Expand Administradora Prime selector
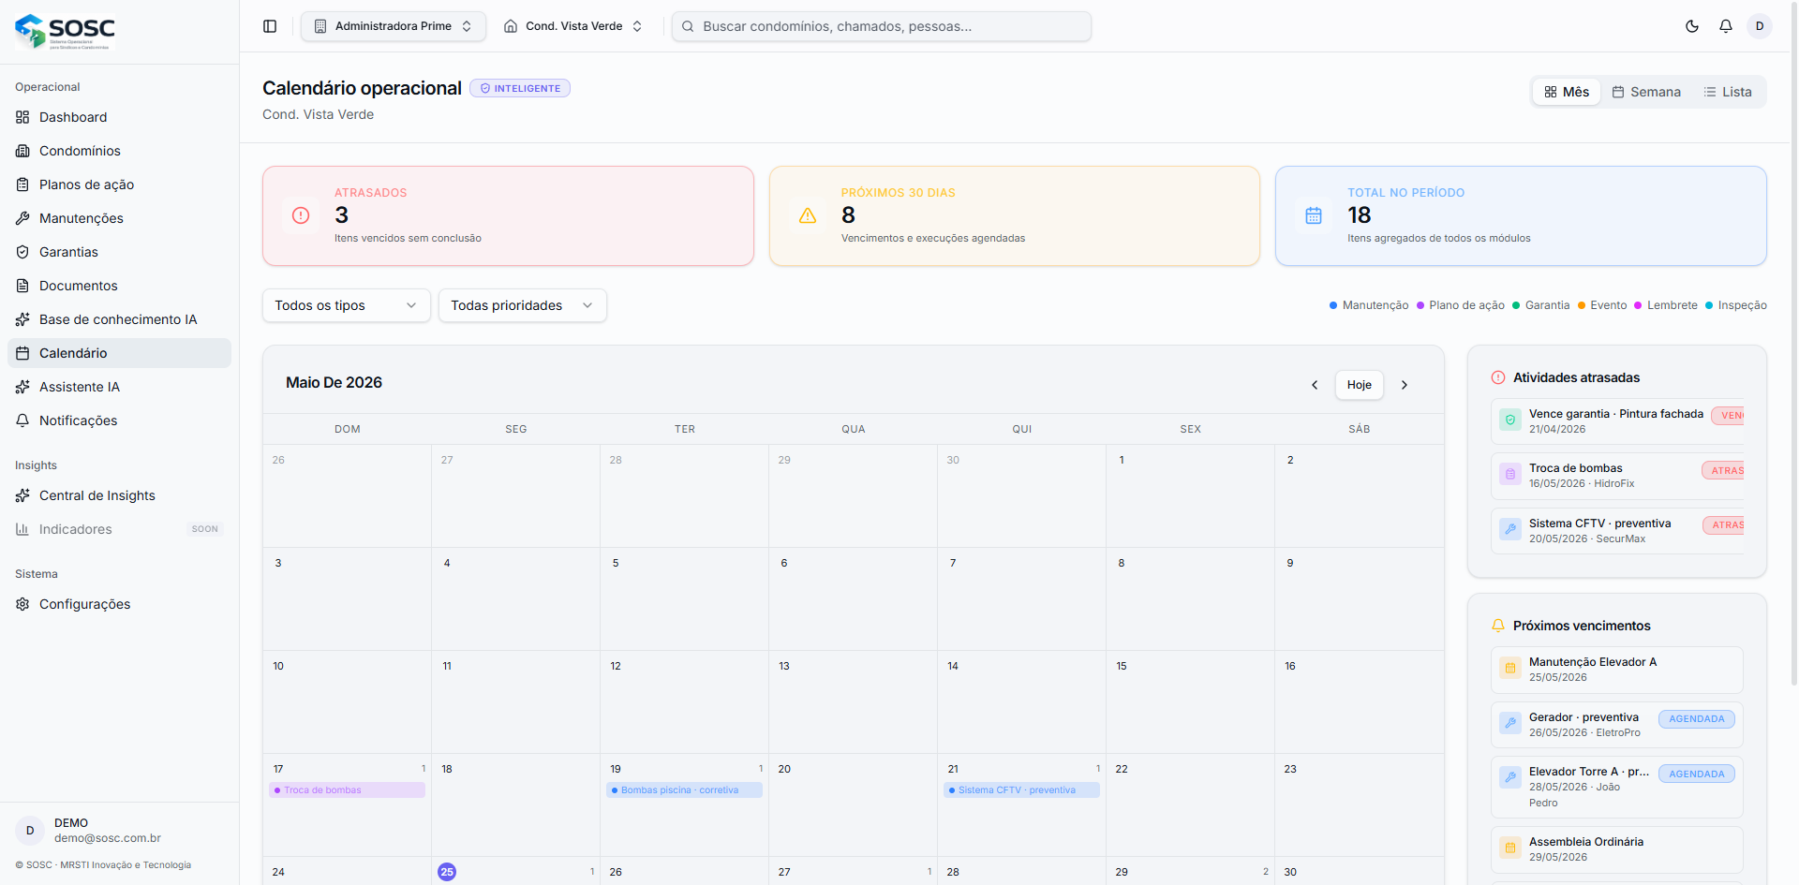 tap(394, 26)
